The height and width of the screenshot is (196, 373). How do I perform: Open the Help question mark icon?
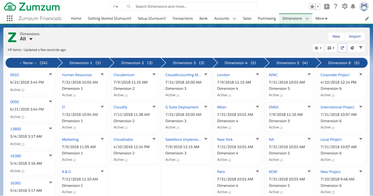pos(335,7)
